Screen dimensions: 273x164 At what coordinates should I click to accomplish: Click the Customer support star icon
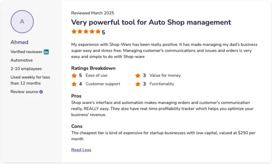pyautogui.click(x=74, y=84)
